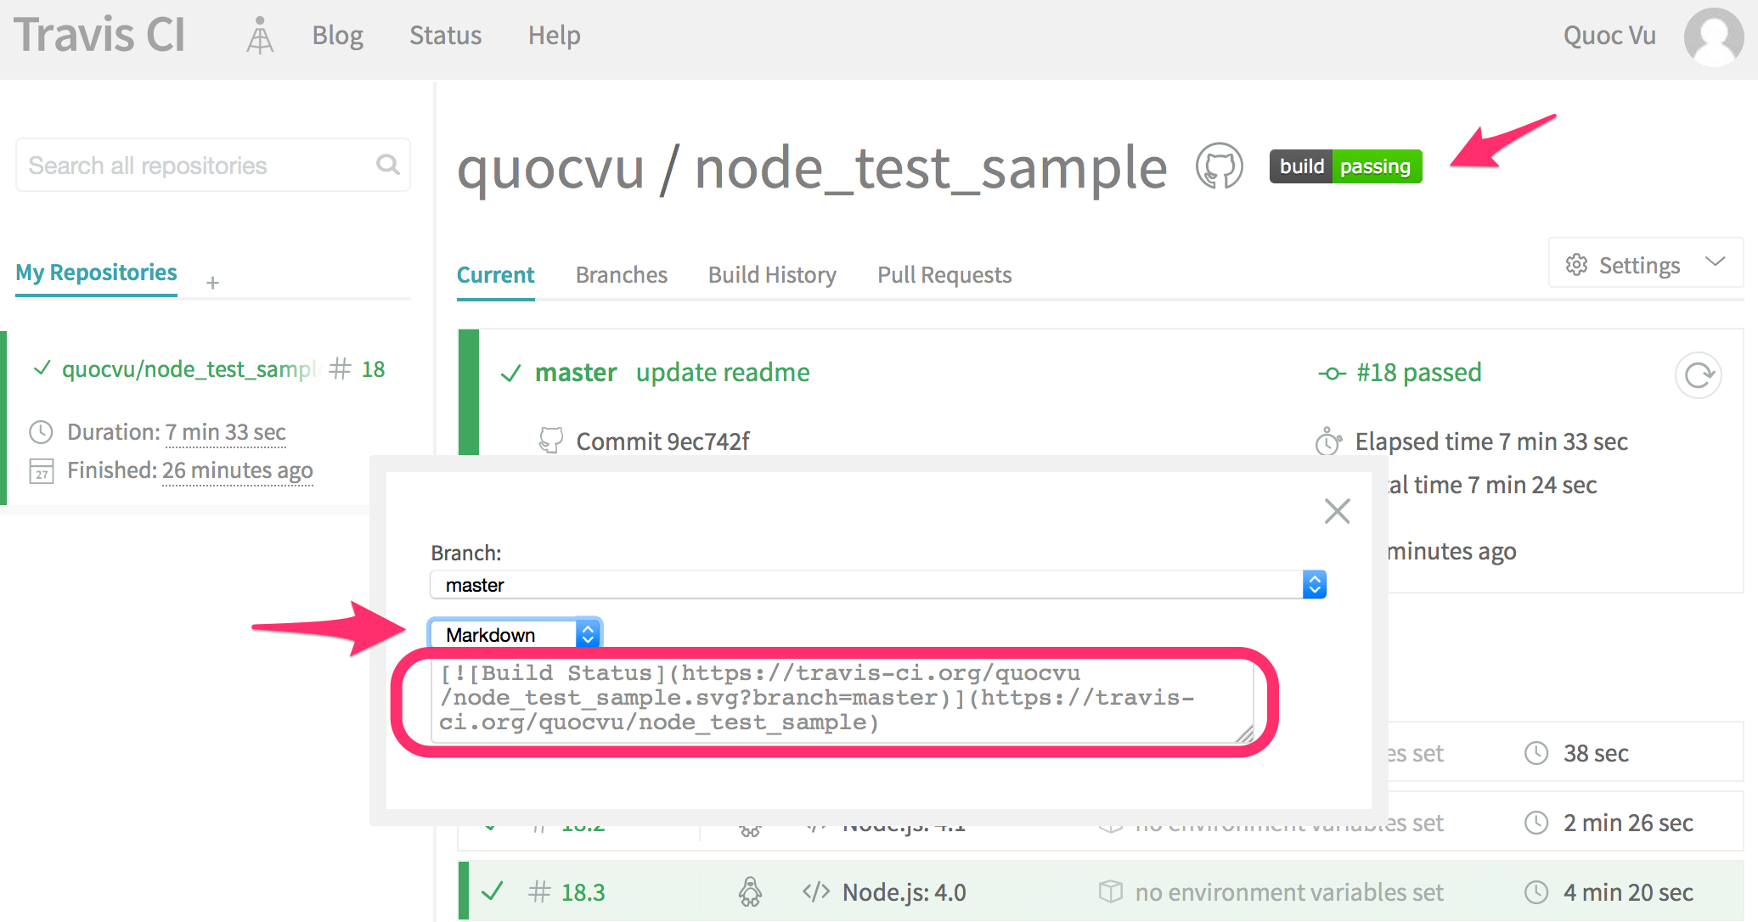Click the green checkmark in job 18.3 row

[493, 891]
